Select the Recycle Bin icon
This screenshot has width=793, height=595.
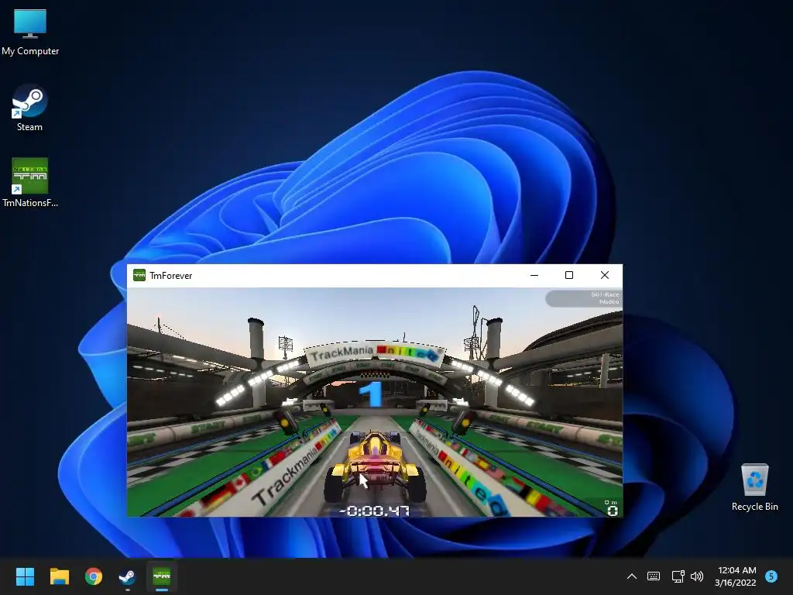pyautogui.click(x=754, y=487)
